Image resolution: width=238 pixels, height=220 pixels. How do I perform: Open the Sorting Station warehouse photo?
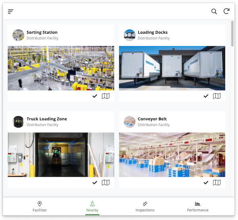tap(61, 68)
